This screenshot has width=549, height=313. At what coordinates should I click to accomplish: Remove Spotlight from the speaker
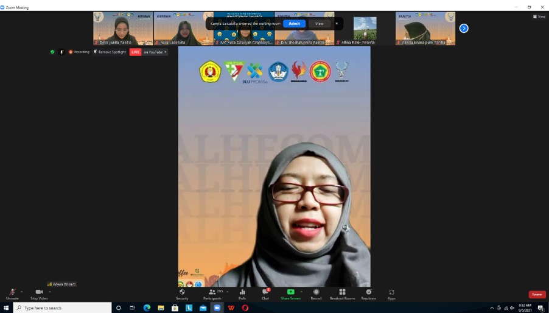(x=110, y=52)
